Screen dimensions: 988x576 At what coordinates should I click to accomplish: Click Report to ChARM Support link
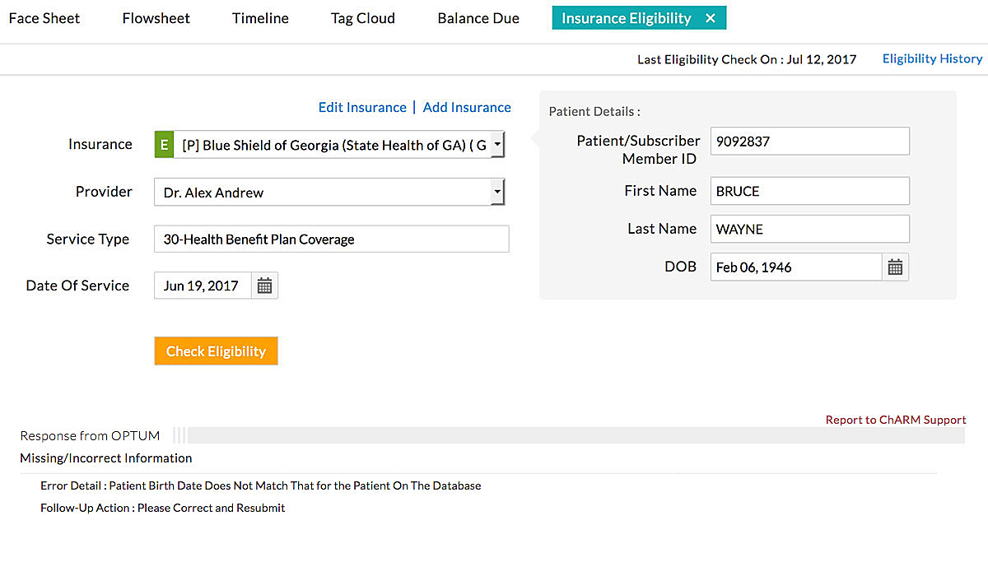[896, 420]
